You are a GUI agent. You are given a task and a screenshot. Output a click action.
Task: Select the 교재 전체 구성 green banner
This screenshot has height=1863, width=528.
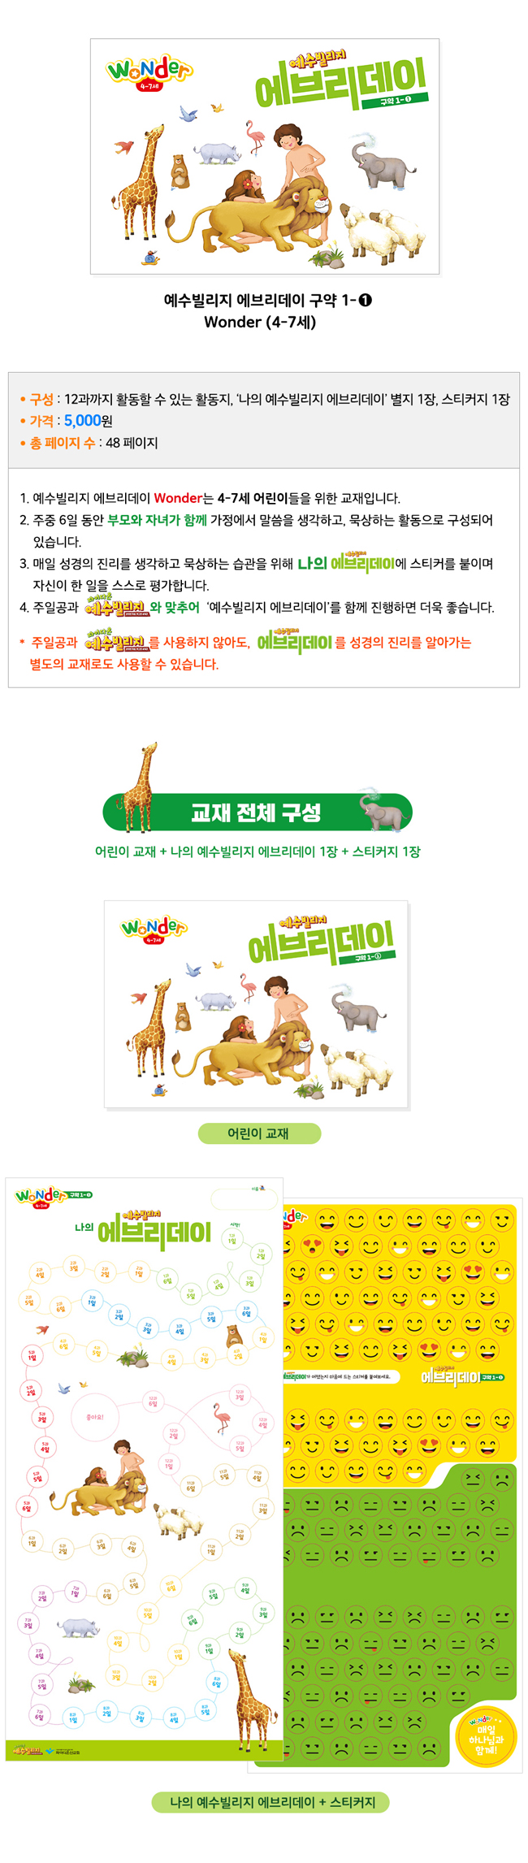point(258,812)
